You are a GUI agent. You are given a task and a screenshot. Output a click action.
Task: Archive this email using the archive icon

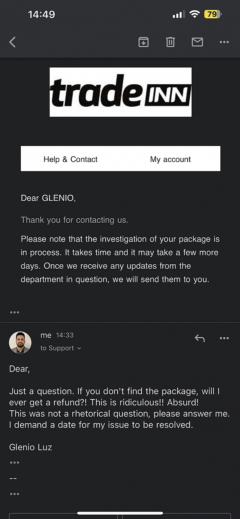pyautogui.click(x=144, y=42)
